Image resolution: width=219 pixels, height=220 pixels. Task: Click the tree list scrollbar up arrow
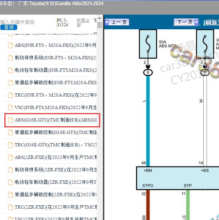(99, 18)
